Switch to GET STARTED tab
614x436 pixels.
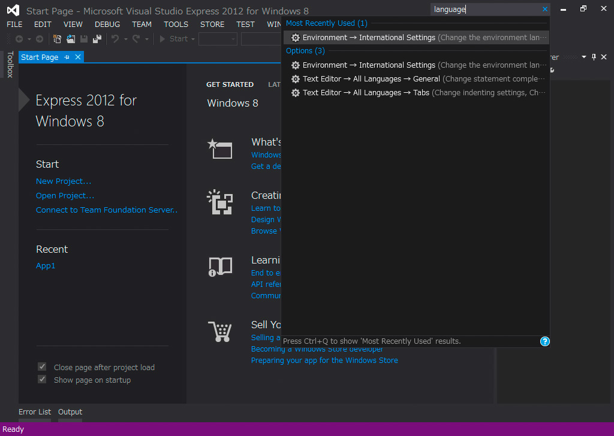(x=230, y=84)
